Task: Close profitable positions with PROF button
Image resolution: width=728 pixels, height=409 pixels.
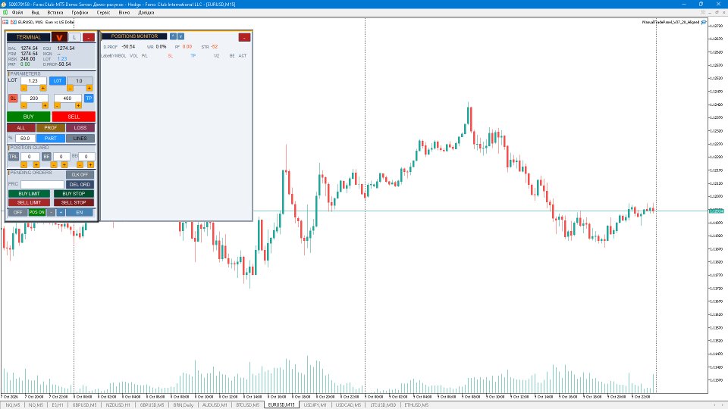Action: 51,127
